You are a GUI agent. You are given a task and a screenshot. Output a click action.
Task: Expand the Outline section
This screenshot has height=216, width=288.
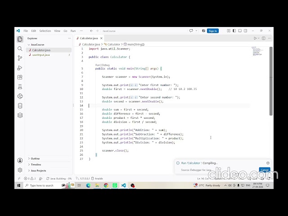[x=35, y=158]
